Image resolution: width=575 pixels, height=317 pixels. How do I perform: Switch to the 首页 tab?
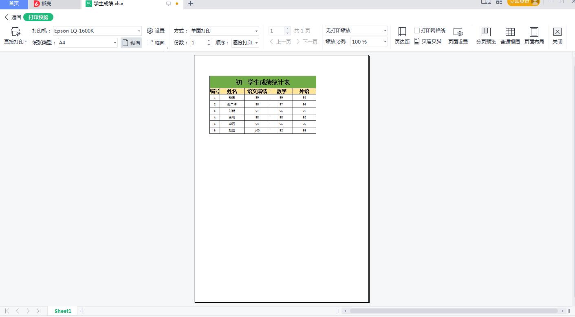coord(14,4)
